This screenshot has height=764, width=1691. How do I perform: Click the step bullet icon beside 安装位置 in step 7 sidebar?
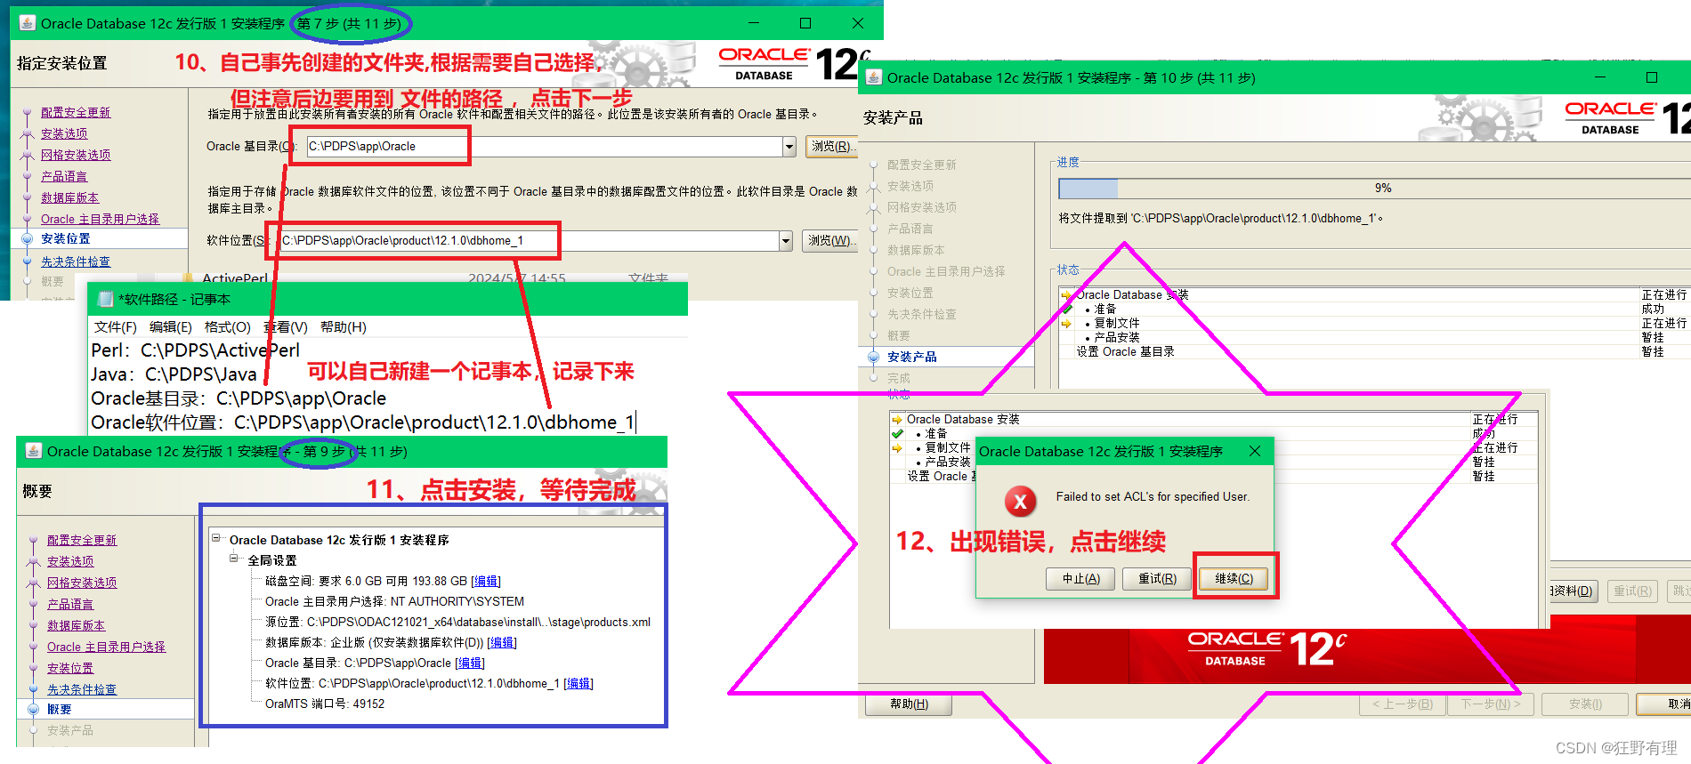pyautogui.click(x=27, y=238)
